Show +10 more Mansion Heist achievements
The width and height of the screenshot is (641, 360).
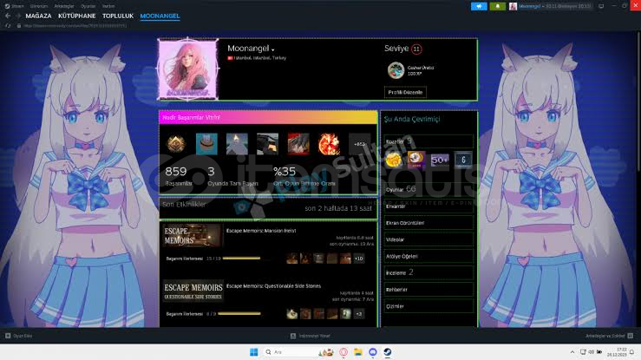click(x=358, y=259)
